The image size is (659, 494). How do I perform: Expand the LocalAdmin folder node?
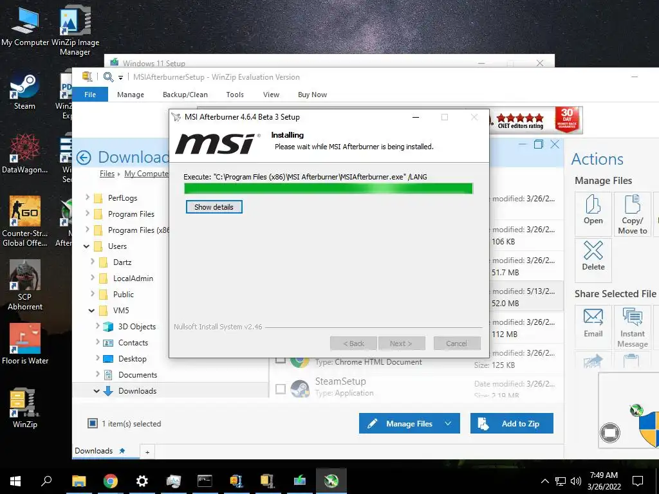pos(93,278)
